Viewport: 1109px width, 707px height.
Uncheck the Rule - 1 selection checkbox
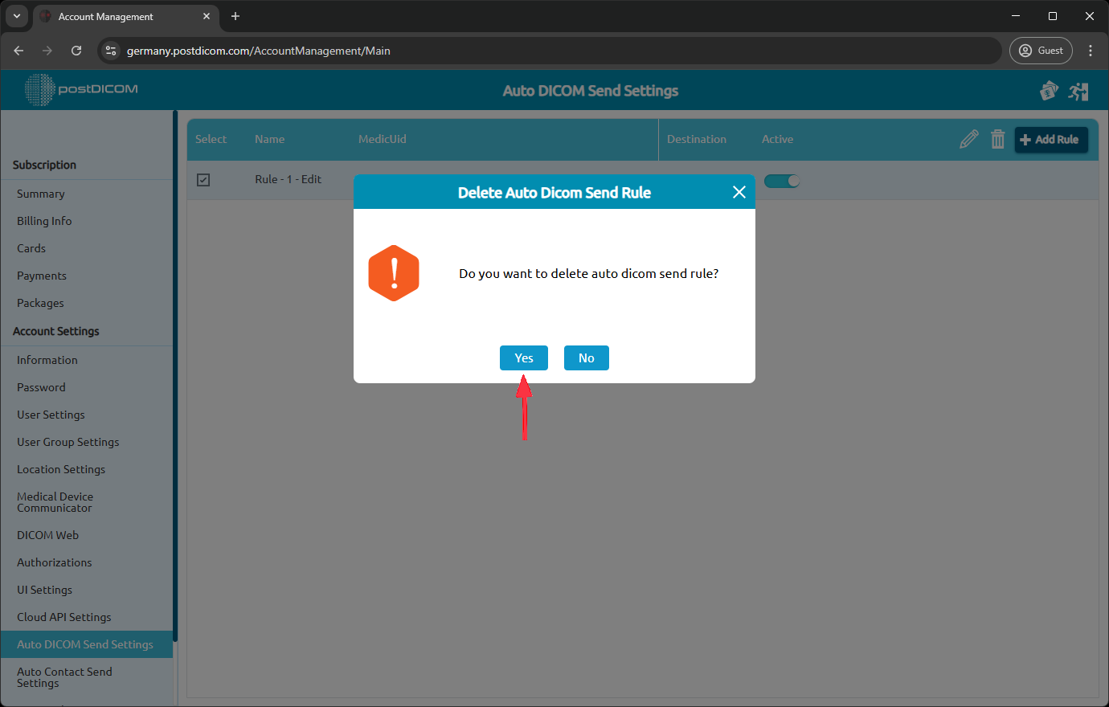click(203, 179)
